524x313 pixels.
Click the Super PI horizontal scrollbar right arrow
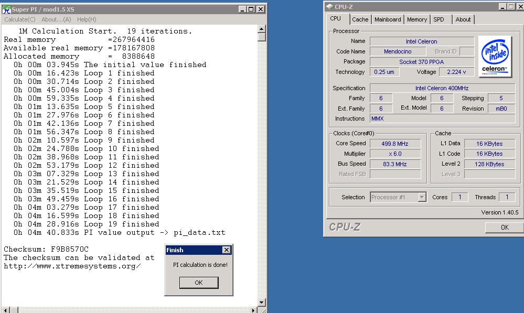pos(253,310)
